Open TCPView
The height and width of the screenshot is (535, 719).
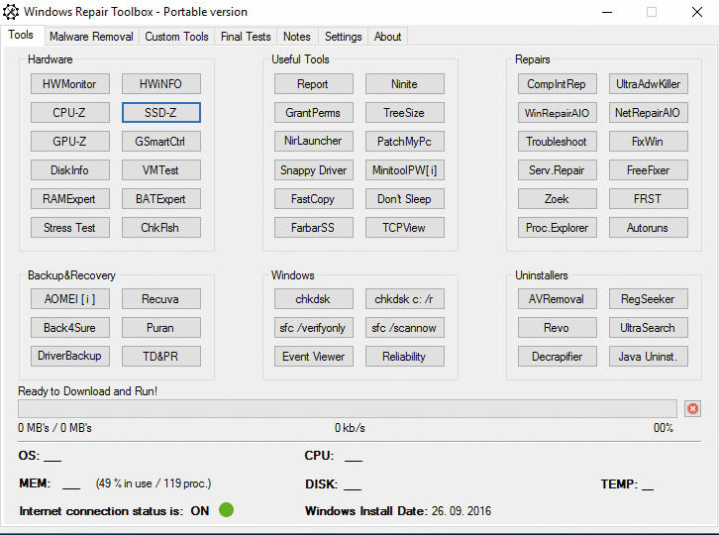[x=405, y=228]
